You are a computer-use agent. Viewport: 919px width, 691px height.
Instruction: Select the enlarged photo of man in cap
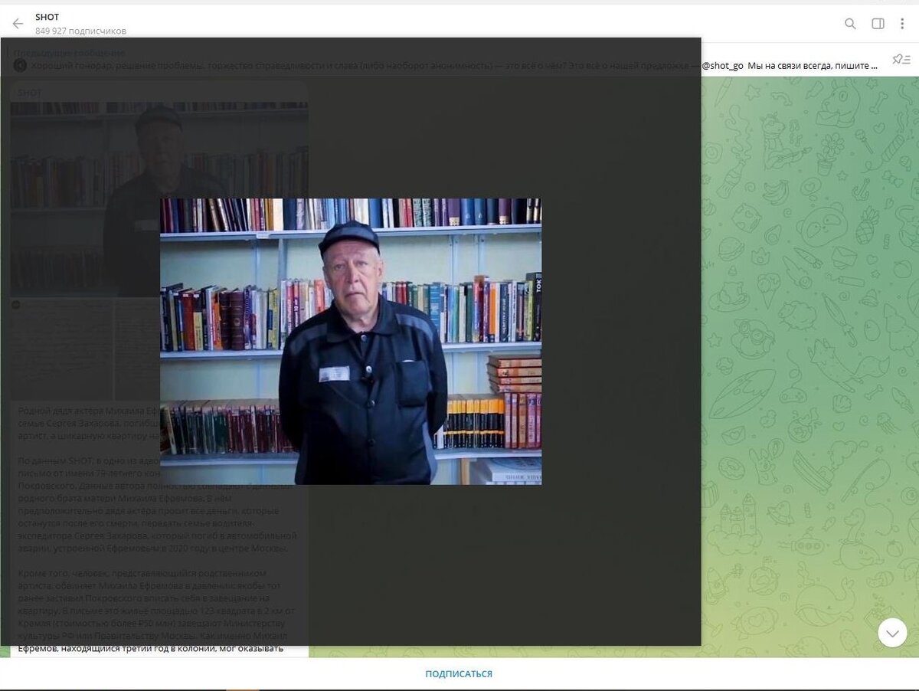351,342
